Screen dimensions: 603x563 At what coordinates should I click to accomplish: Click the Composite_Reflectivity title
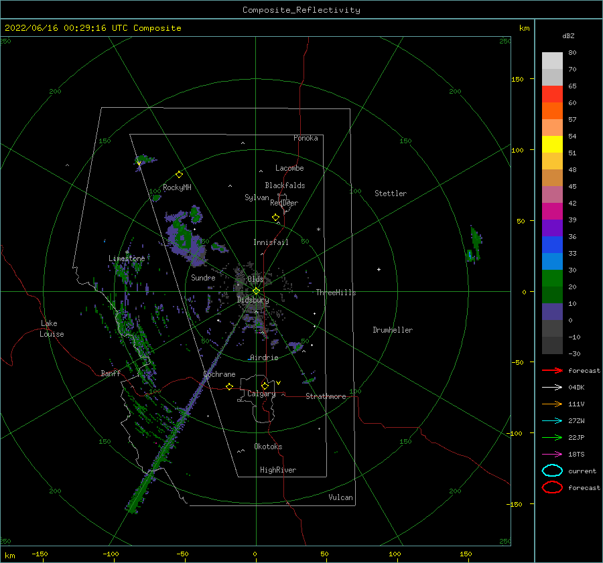pos(301,10)
